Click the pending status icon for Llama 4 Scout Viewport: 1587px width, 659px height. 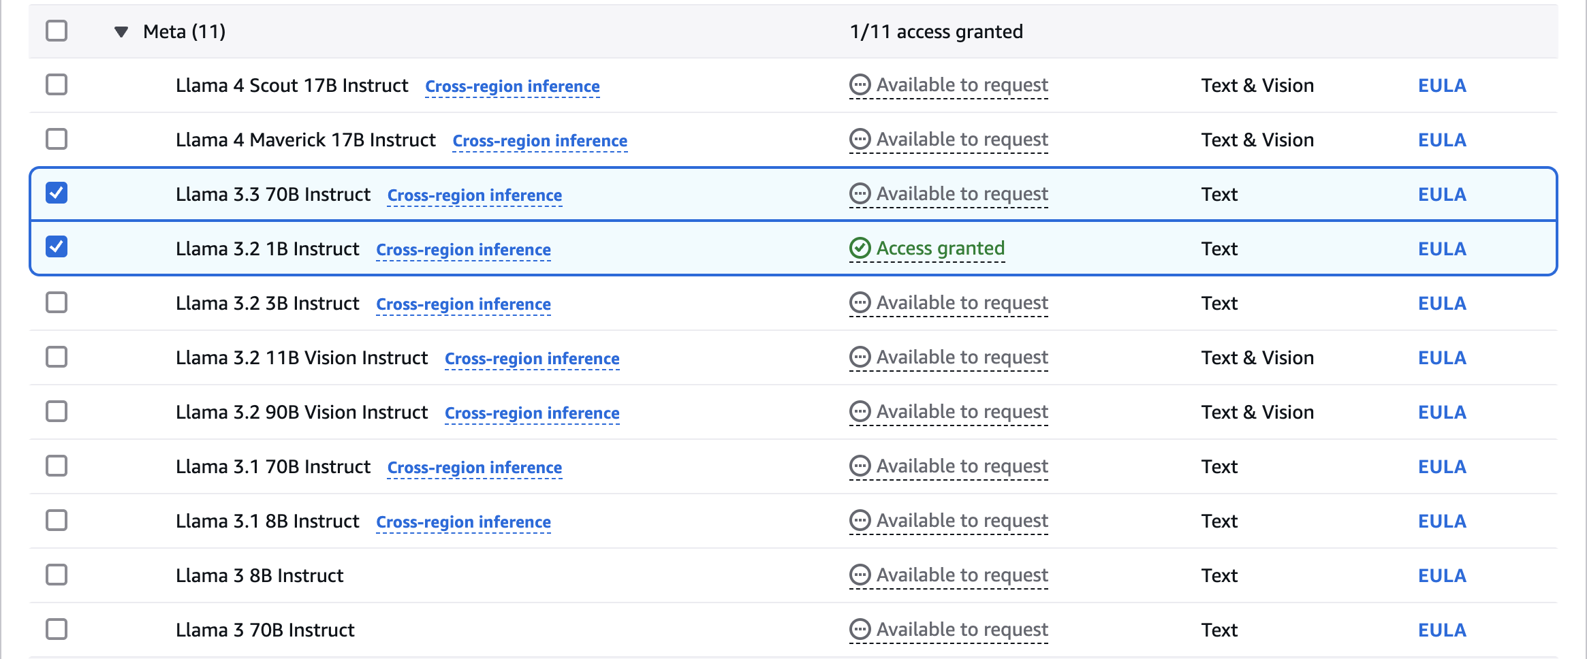tap(860, 85)
